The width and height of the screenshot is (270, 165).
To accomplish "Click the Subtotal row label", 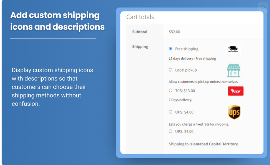I will tap(140, 32).
